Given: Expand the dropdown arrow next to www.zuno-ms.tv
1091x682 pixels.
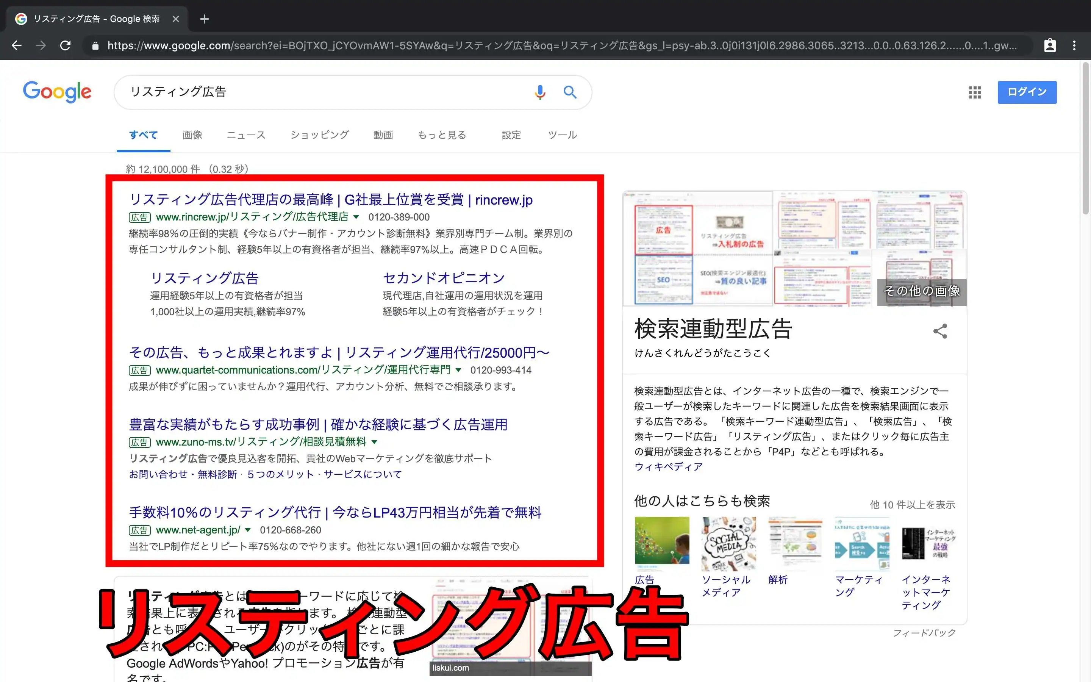Looking at the screenshot, I should (x=375, y=442).
